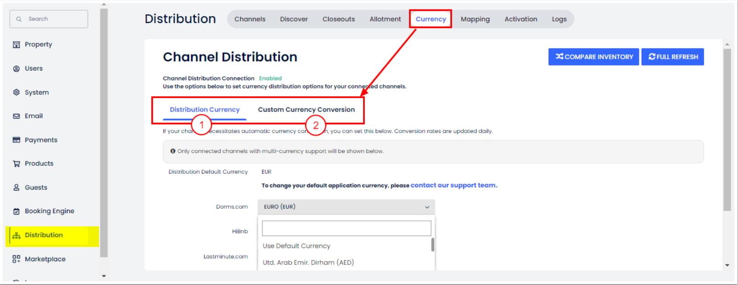
Task: Select Utd. Arab Emir. Dirham (AED) option
Action: coord(308,263)
